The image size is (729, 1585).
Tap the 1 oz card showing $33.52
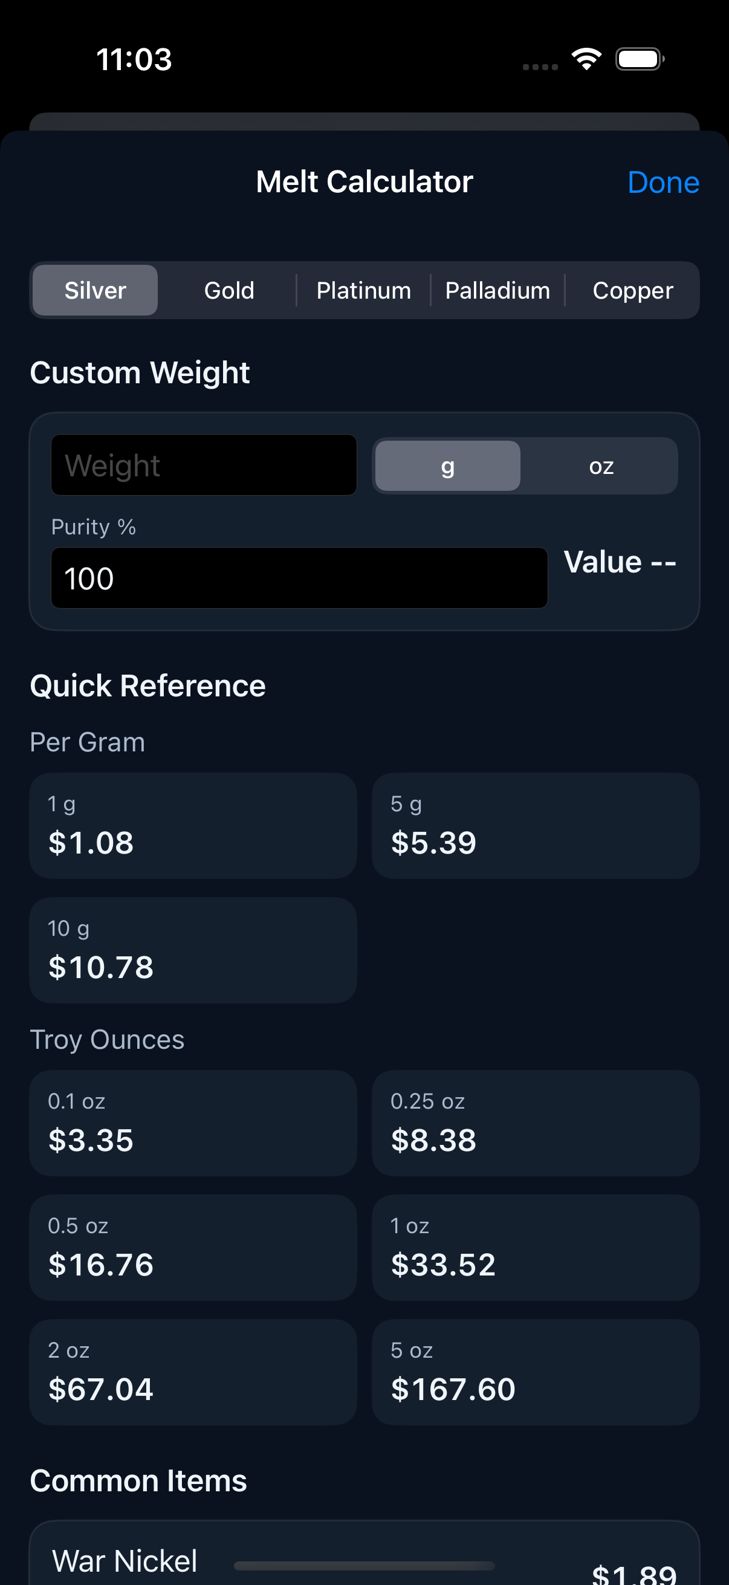[x=534, y=1247]
